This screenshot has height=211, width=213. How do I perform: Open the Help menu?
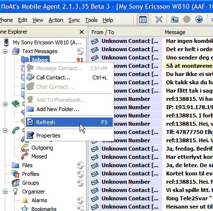coord(108,20)
